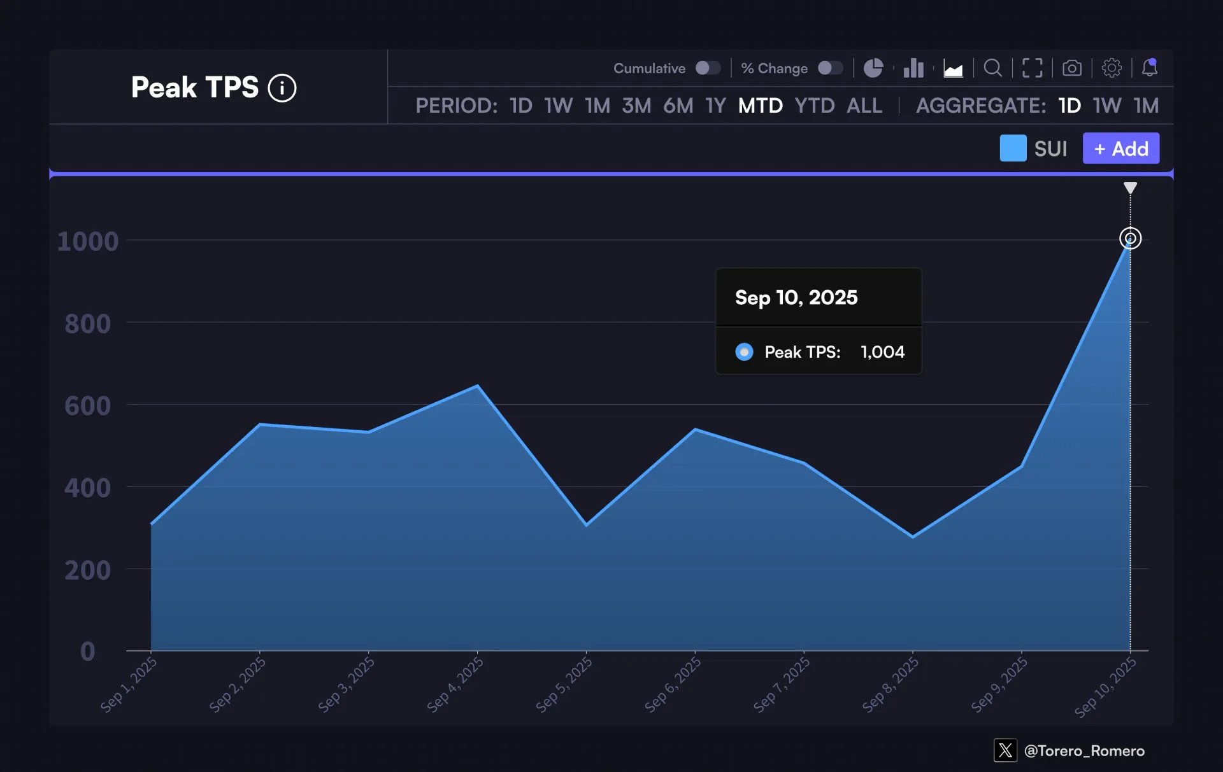Set the aggregate to 1M
Screen dimensions: 1223x772
pos(1146,106)
